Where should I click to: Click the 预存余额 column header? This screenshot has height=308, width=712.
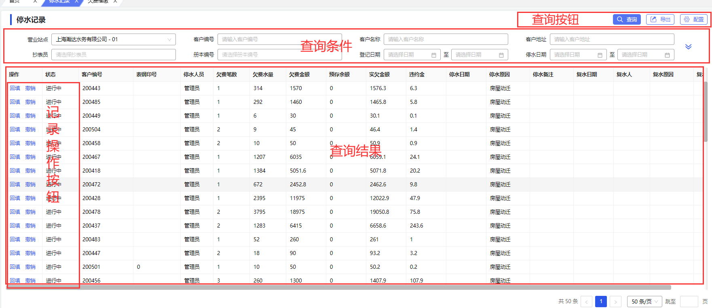[x=339, y=74]
